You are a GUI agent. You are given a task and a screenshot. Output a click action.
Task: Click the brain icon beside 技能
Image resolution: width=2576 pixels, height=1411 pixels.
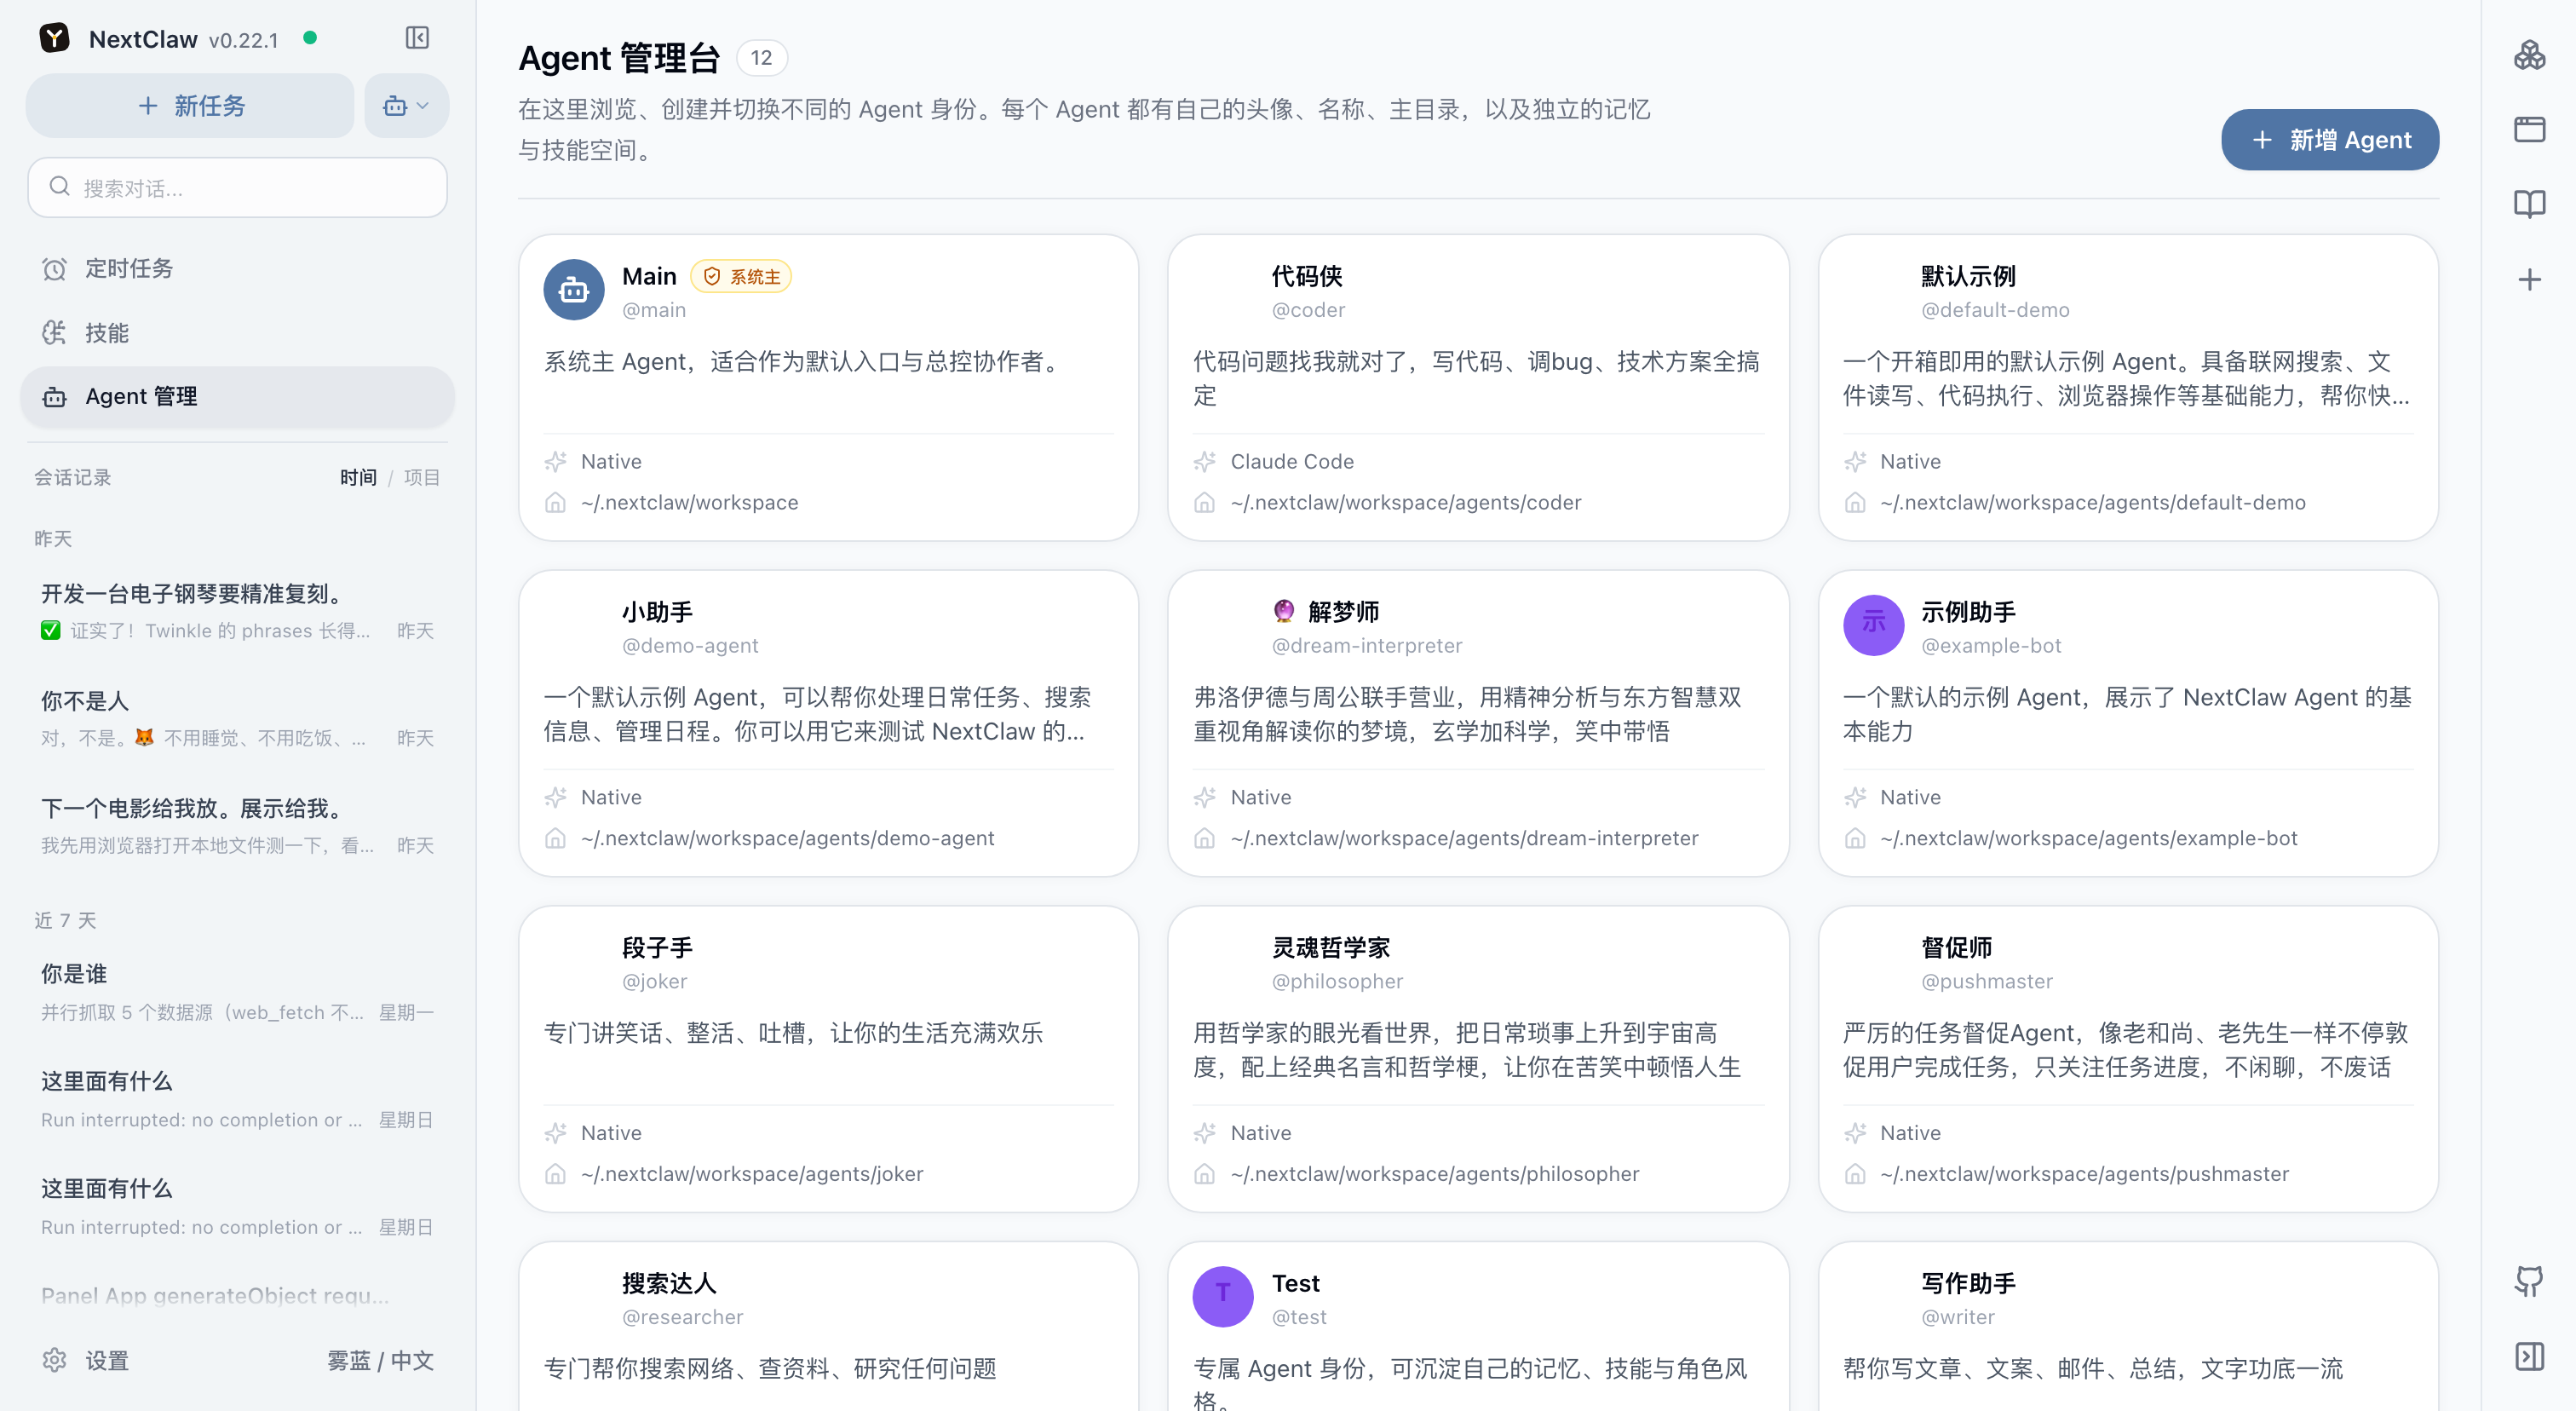pos(54,332)
